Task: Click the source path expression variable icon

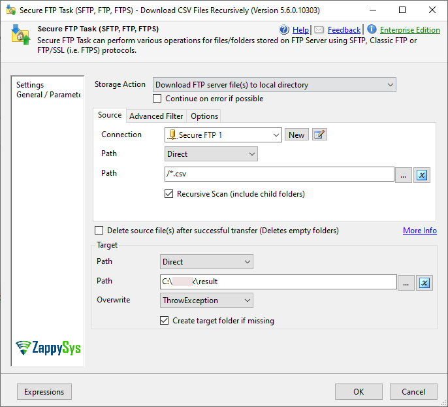Action: (422, 174)
